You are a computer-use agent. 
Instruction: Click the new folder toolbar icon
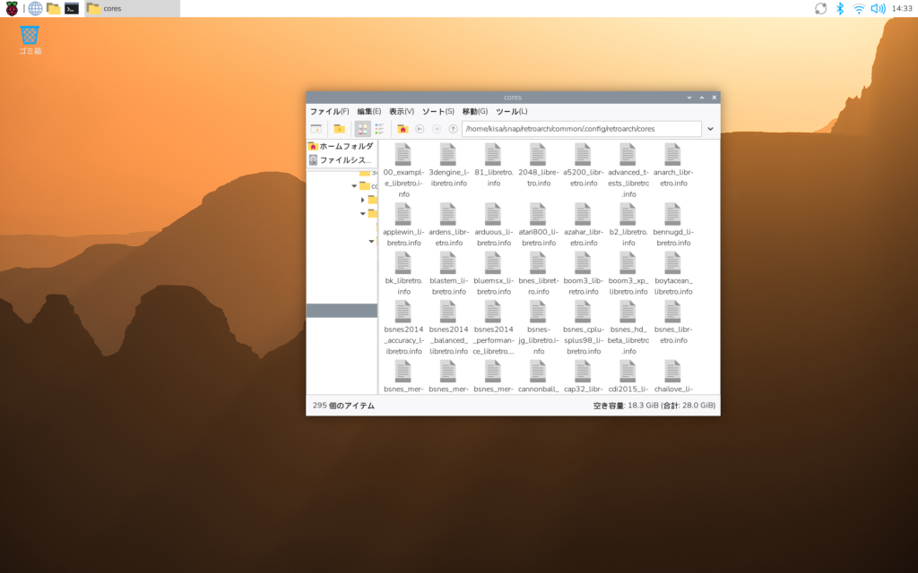tap(339, 129)
